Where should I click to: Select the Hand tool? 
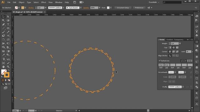(x=3, y=67)
